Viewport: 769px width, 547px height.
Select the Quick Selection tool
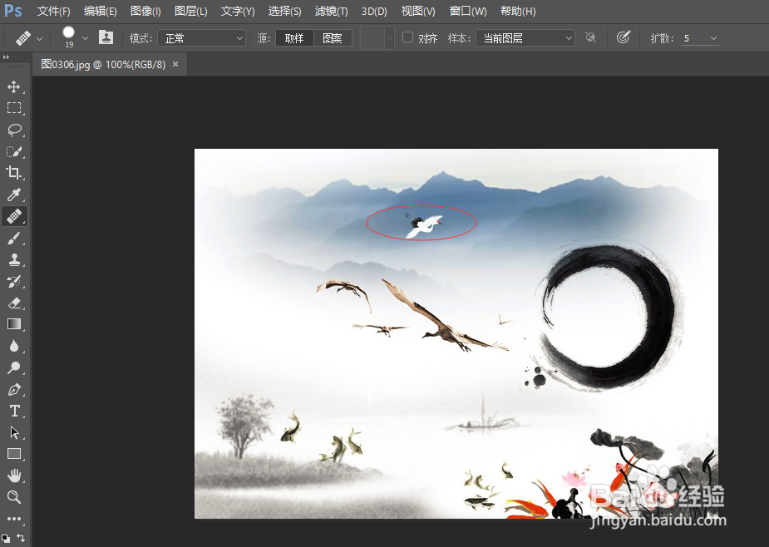[x=14, y=151]
